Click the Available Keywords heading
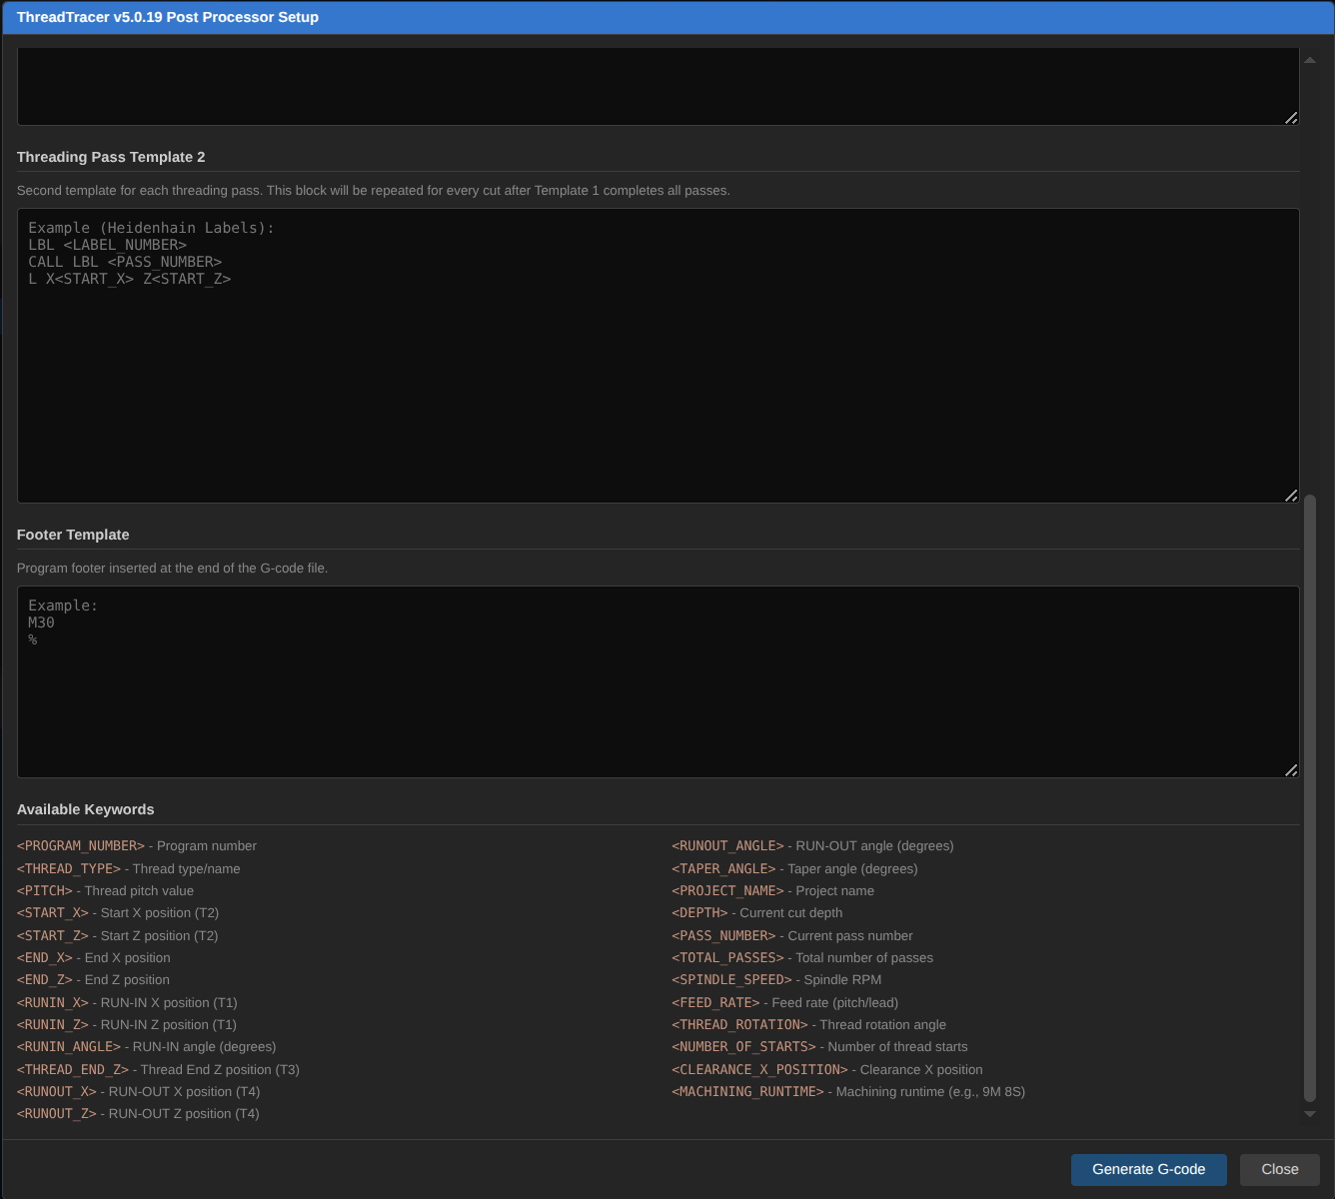The height and width of the screenshot is (1199, 1335). (86, 809)
